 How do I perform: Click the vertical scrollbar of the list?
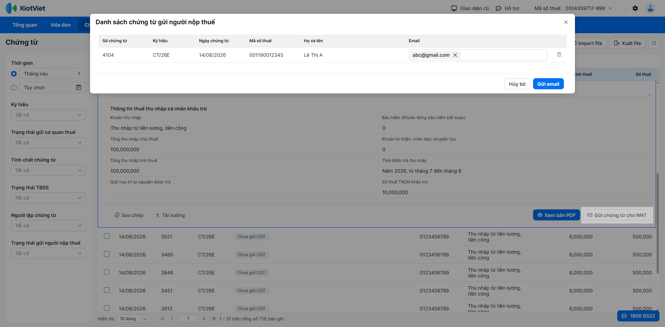tap(657, 223)
